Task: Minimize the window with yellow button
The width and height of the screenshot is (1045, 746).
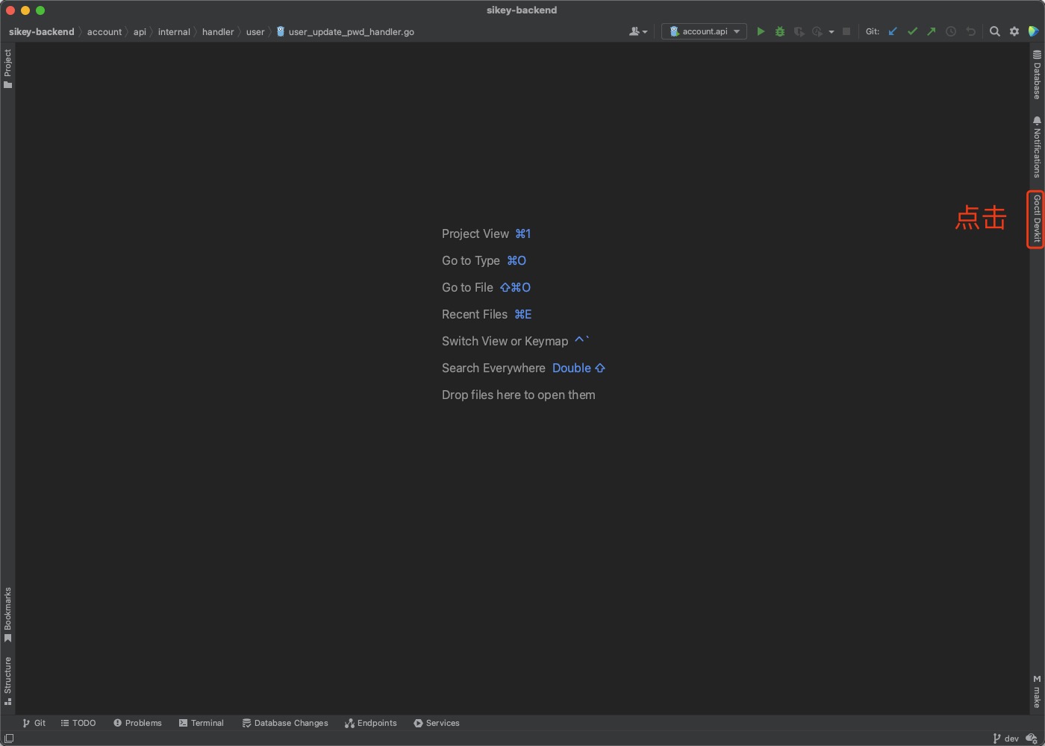Action: [25, 10]
